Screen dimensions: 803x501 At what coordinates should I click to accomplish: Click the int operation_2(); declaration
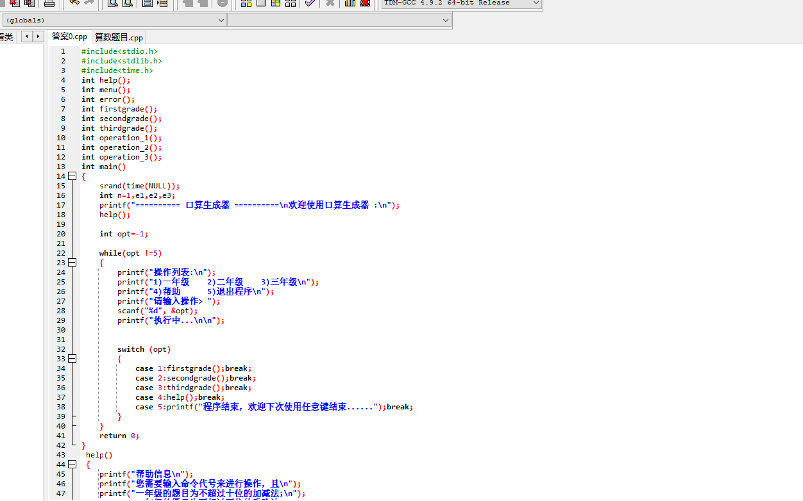(x=121, y=147)
